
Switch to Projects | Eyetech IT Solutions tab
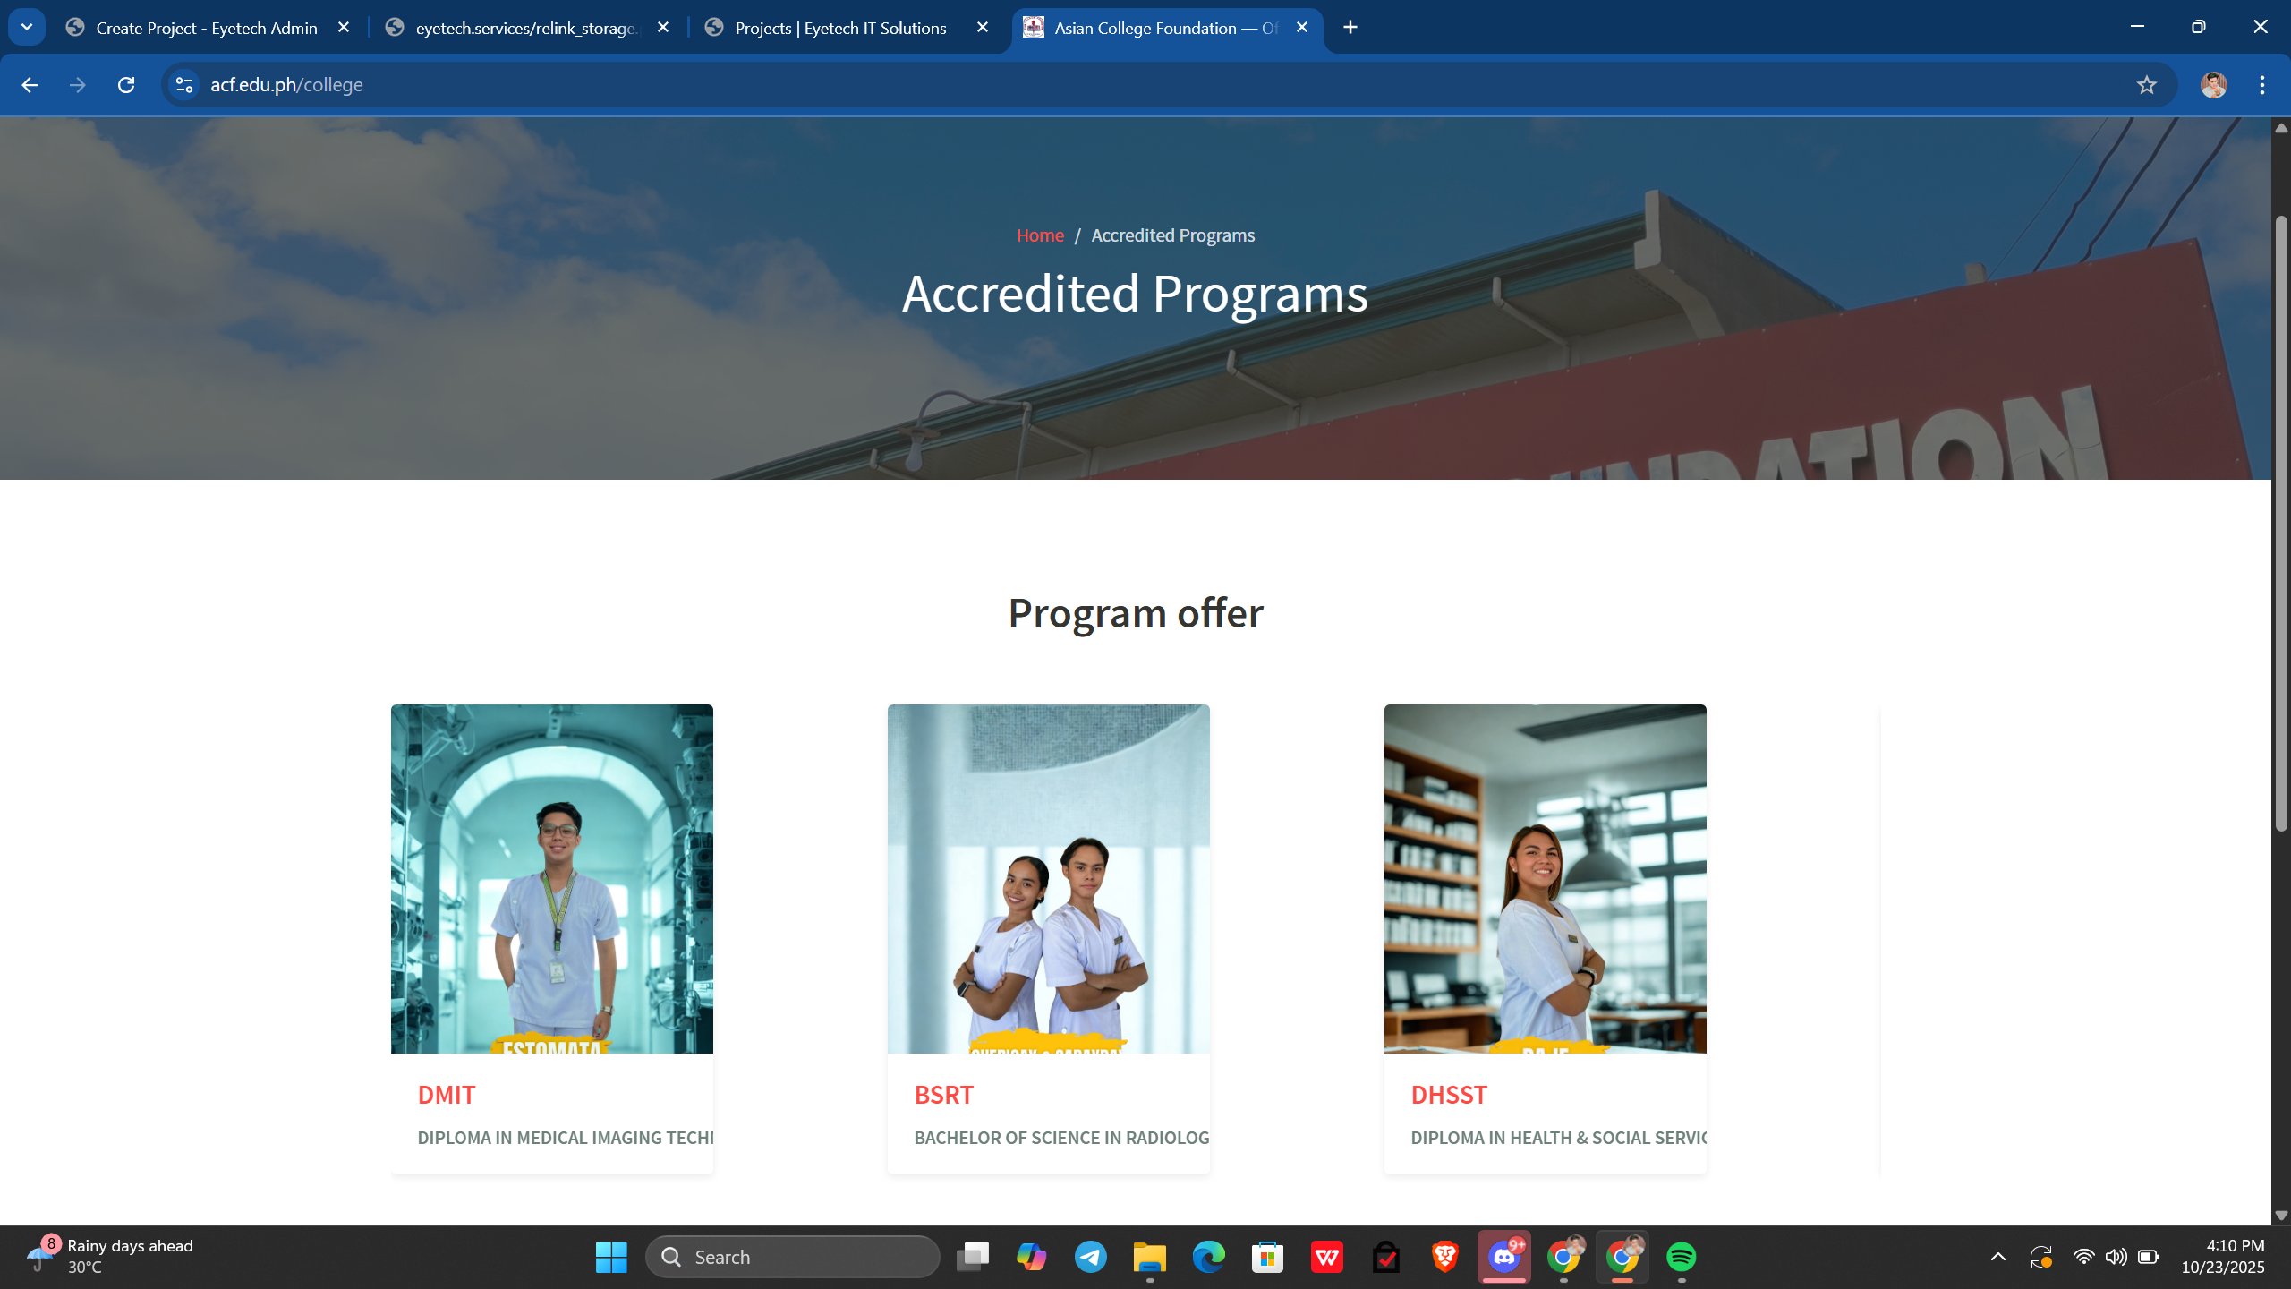[839, 28]
